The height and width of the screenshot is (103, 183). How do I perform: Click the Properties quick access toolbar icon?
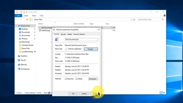pyautogui.click(x=21, y=12)
